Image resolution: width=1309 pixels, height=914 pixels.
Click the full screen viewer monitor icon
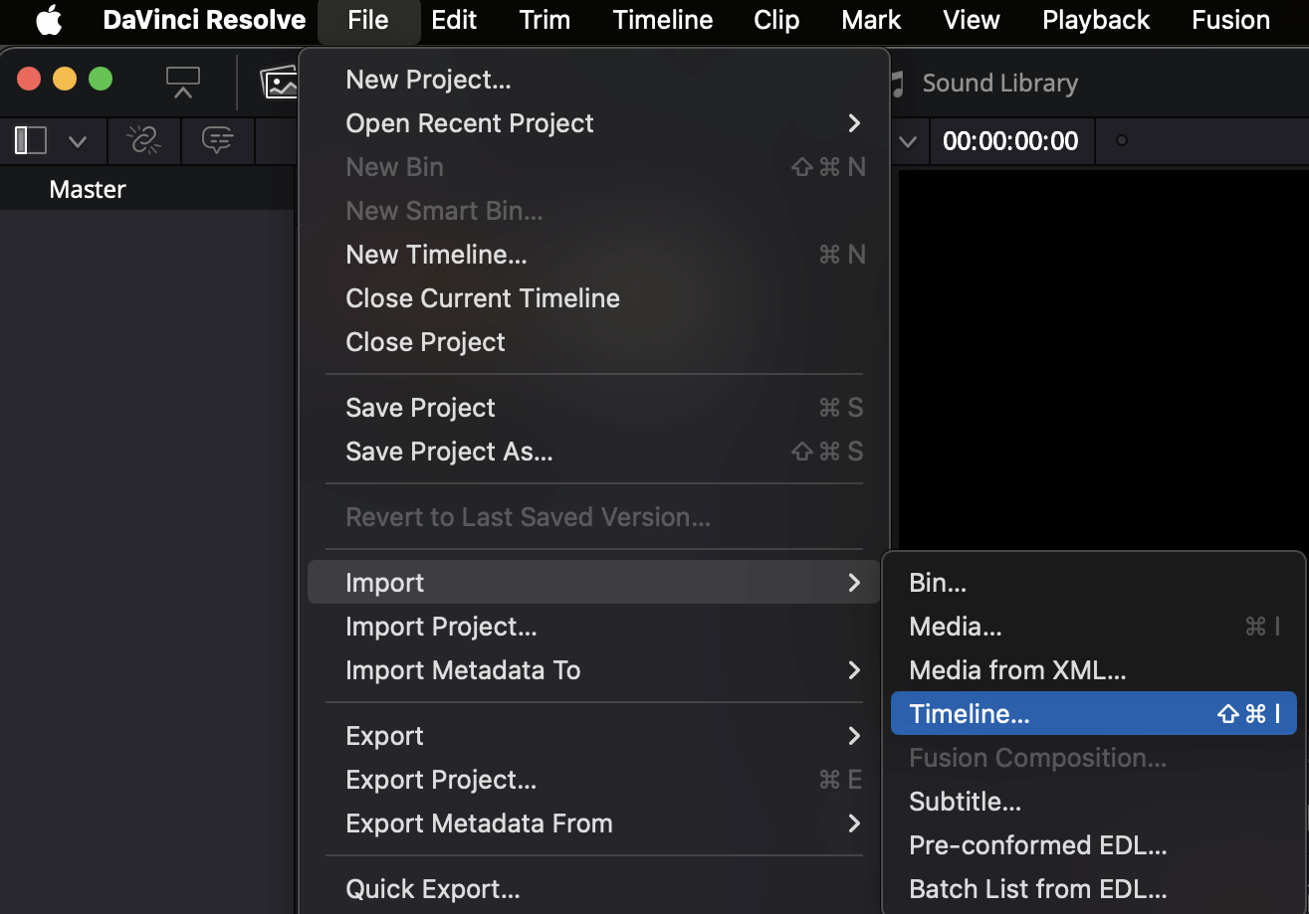point(183,83)
